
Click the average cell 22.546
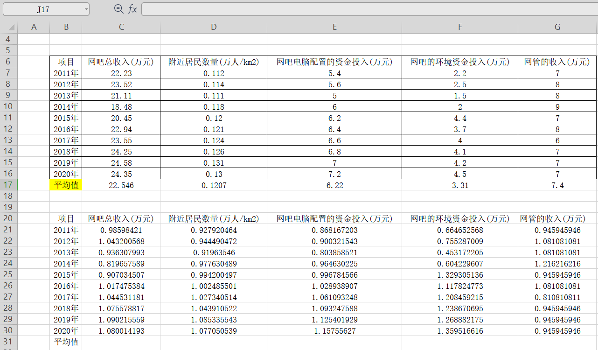(121, 185)
